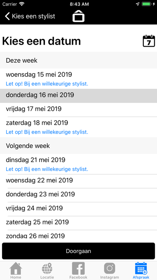The height and width of the screenshot is (280, 157).
Task: Choose zaterdag 18 mei 2019
Action: point(78,127)
